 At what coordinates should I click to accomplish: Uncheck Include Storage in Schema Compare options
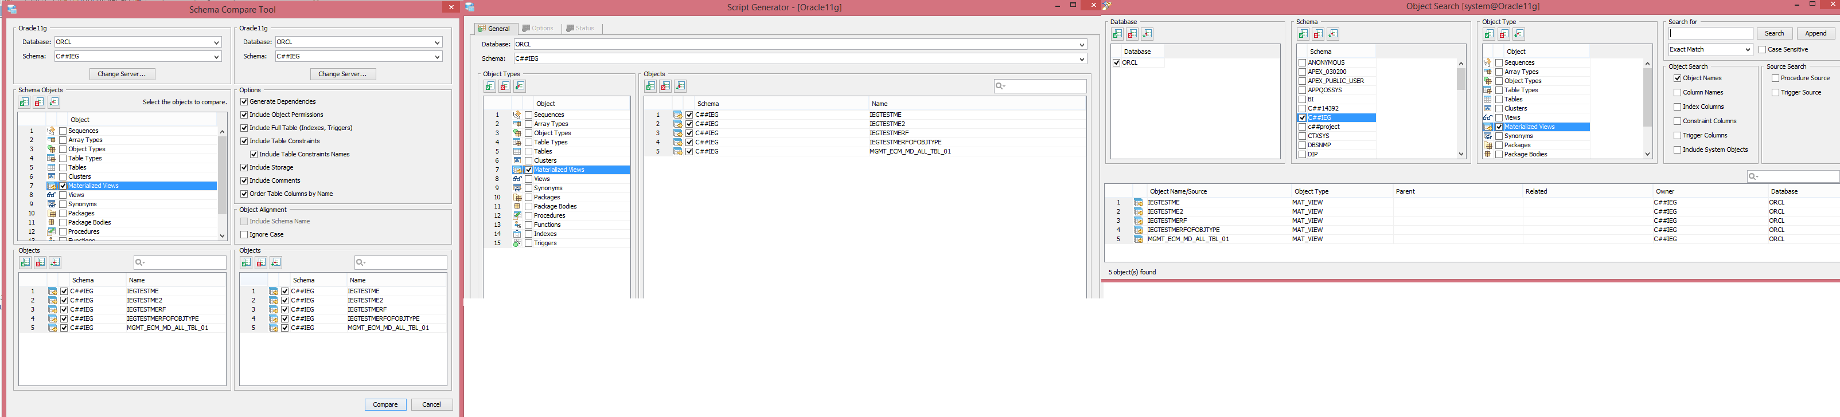coord(244,167)
